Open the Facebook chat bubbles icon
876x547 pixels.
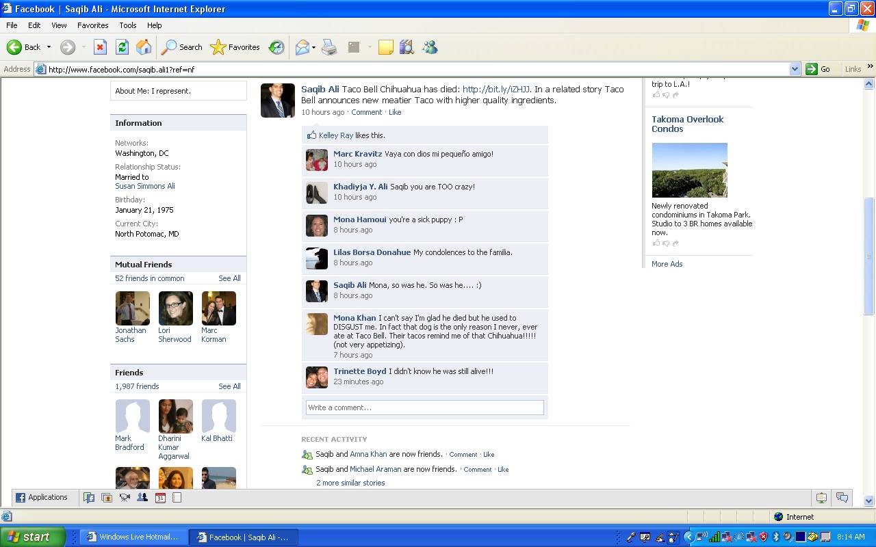842,498
